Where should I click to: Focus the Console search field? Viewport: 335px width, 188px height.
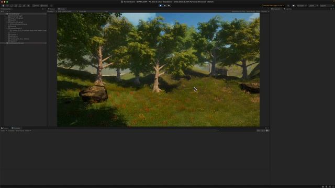236,131
